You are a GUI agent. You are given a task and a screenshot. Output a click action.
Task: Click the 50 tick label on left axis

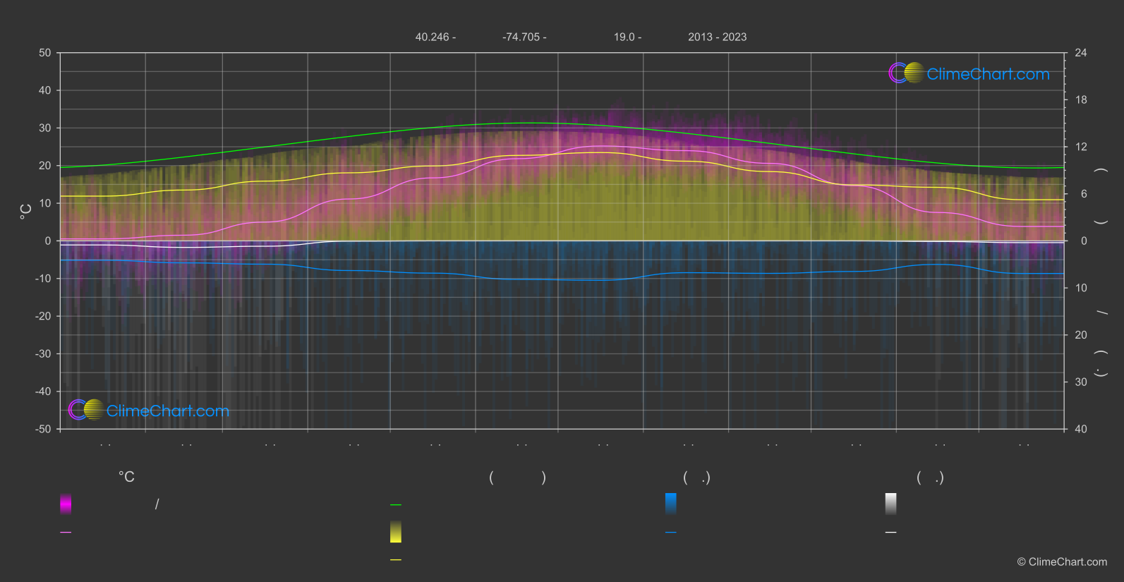pos(45,53)
